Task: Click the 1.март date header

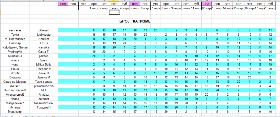Action: click(94, 8)
